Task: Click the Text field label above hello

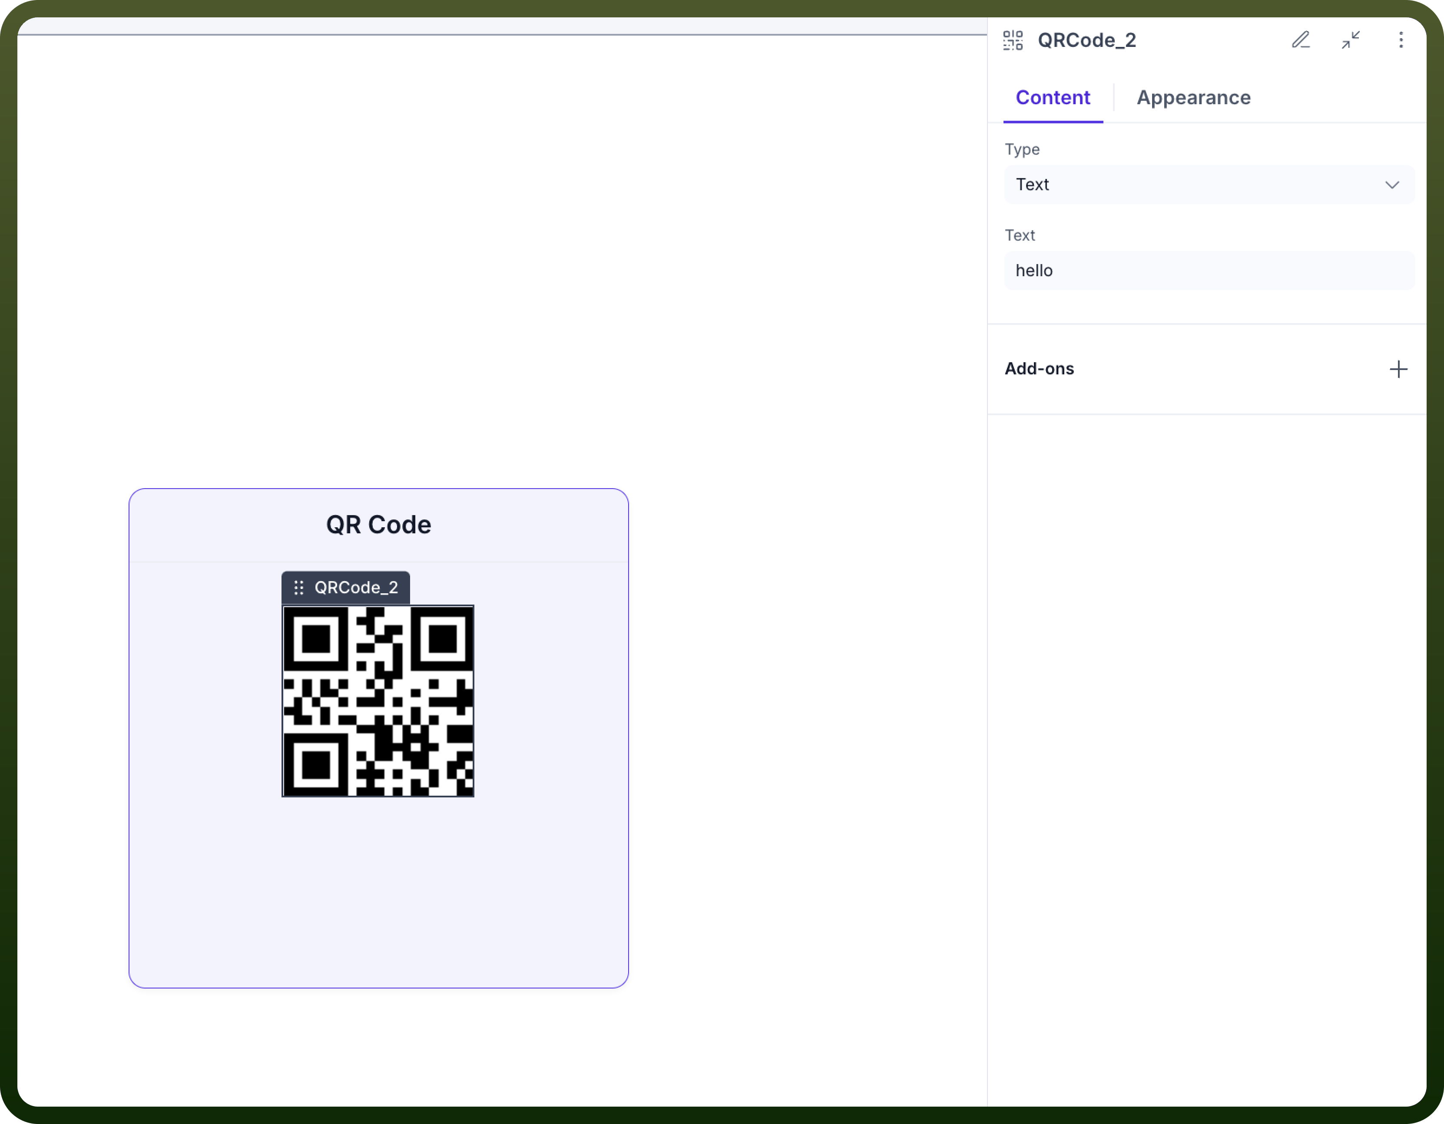Action: (1020, 235)
